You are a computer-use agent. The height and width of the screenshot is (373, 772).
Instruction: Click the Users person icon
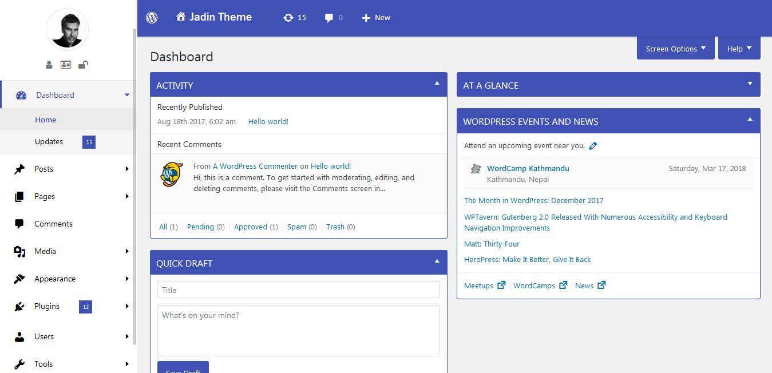19,336
